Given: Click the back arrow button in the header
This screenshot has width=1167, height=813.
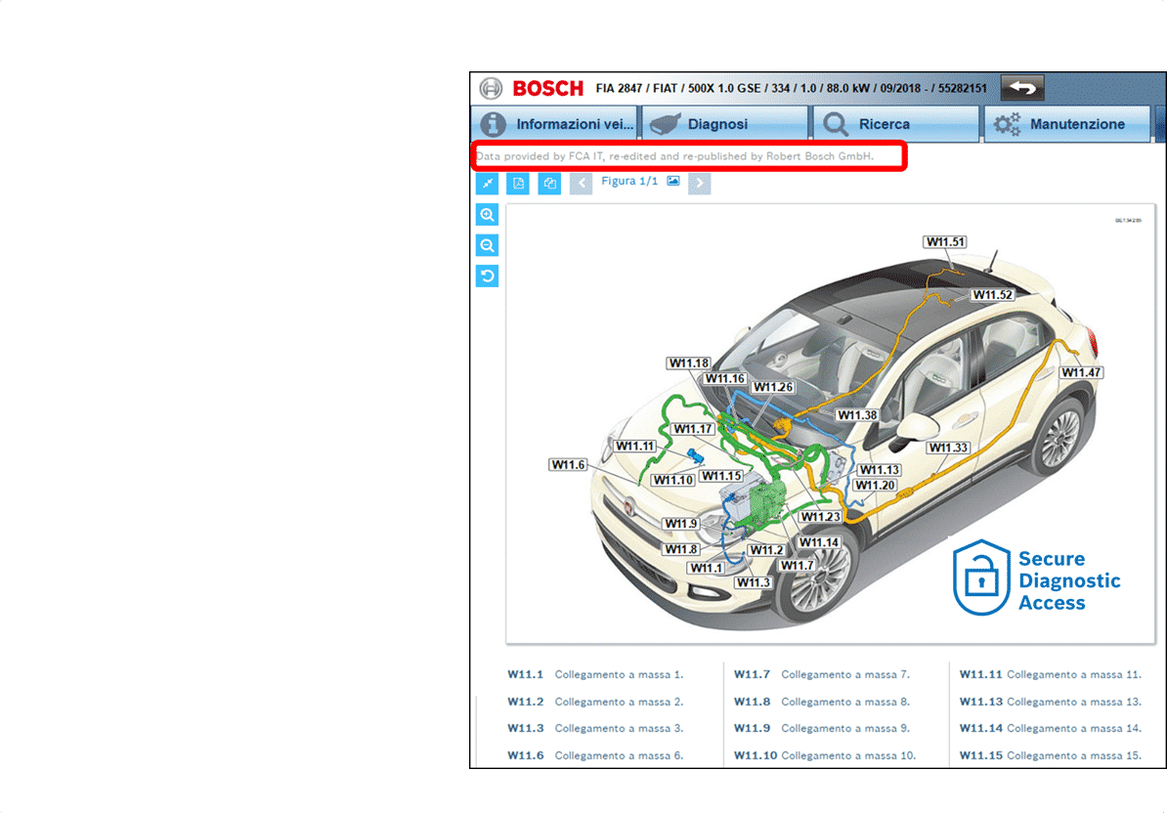Looking at the screenshot, I should 1022,88.
